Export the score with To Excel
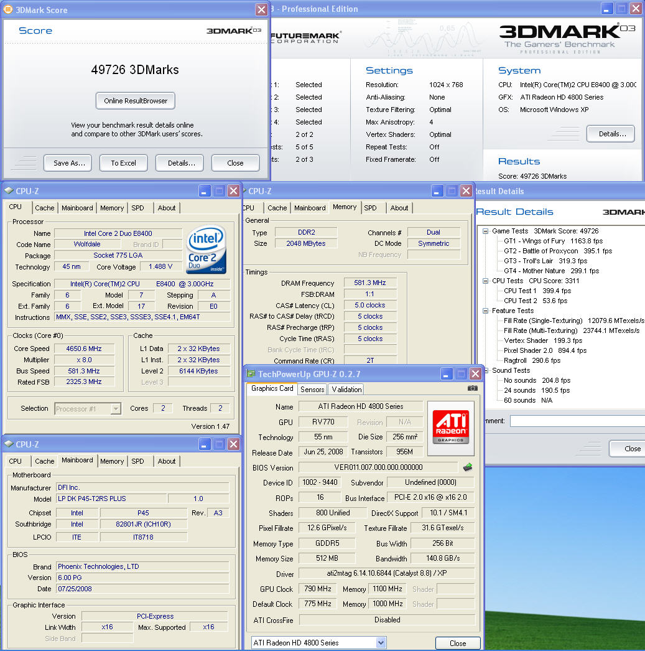 pyautogui.click(x=123, y=163)
